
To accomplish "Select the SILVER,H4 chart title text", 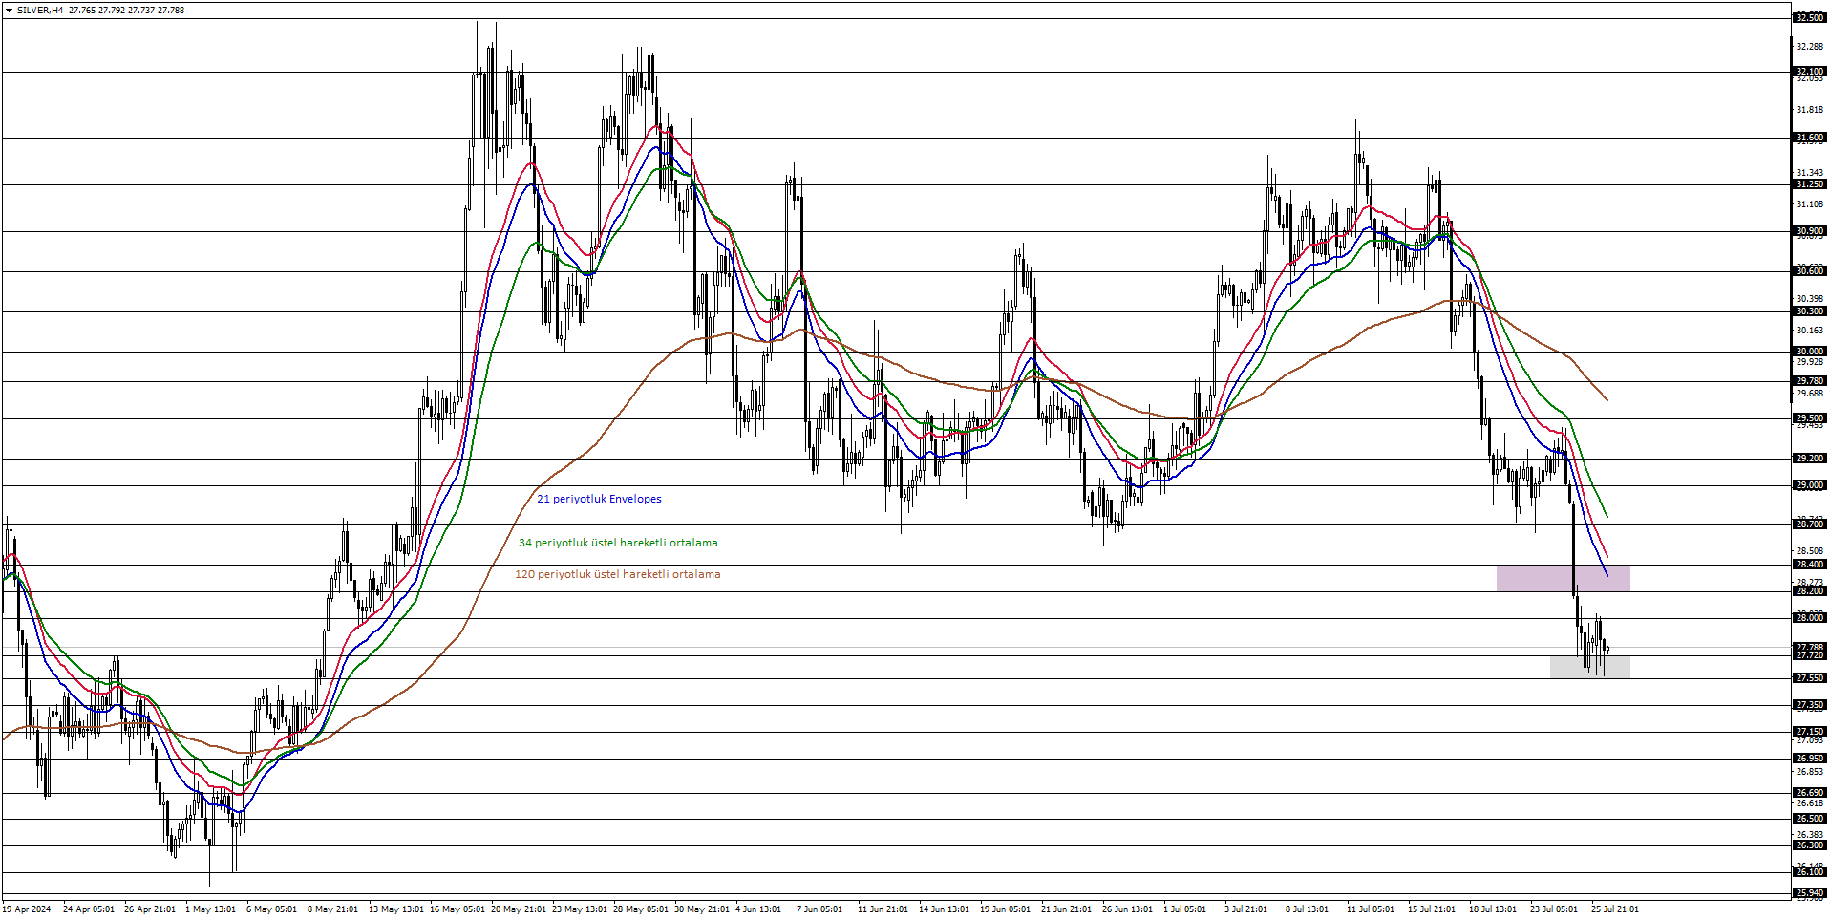I will (x=40, y=11).
